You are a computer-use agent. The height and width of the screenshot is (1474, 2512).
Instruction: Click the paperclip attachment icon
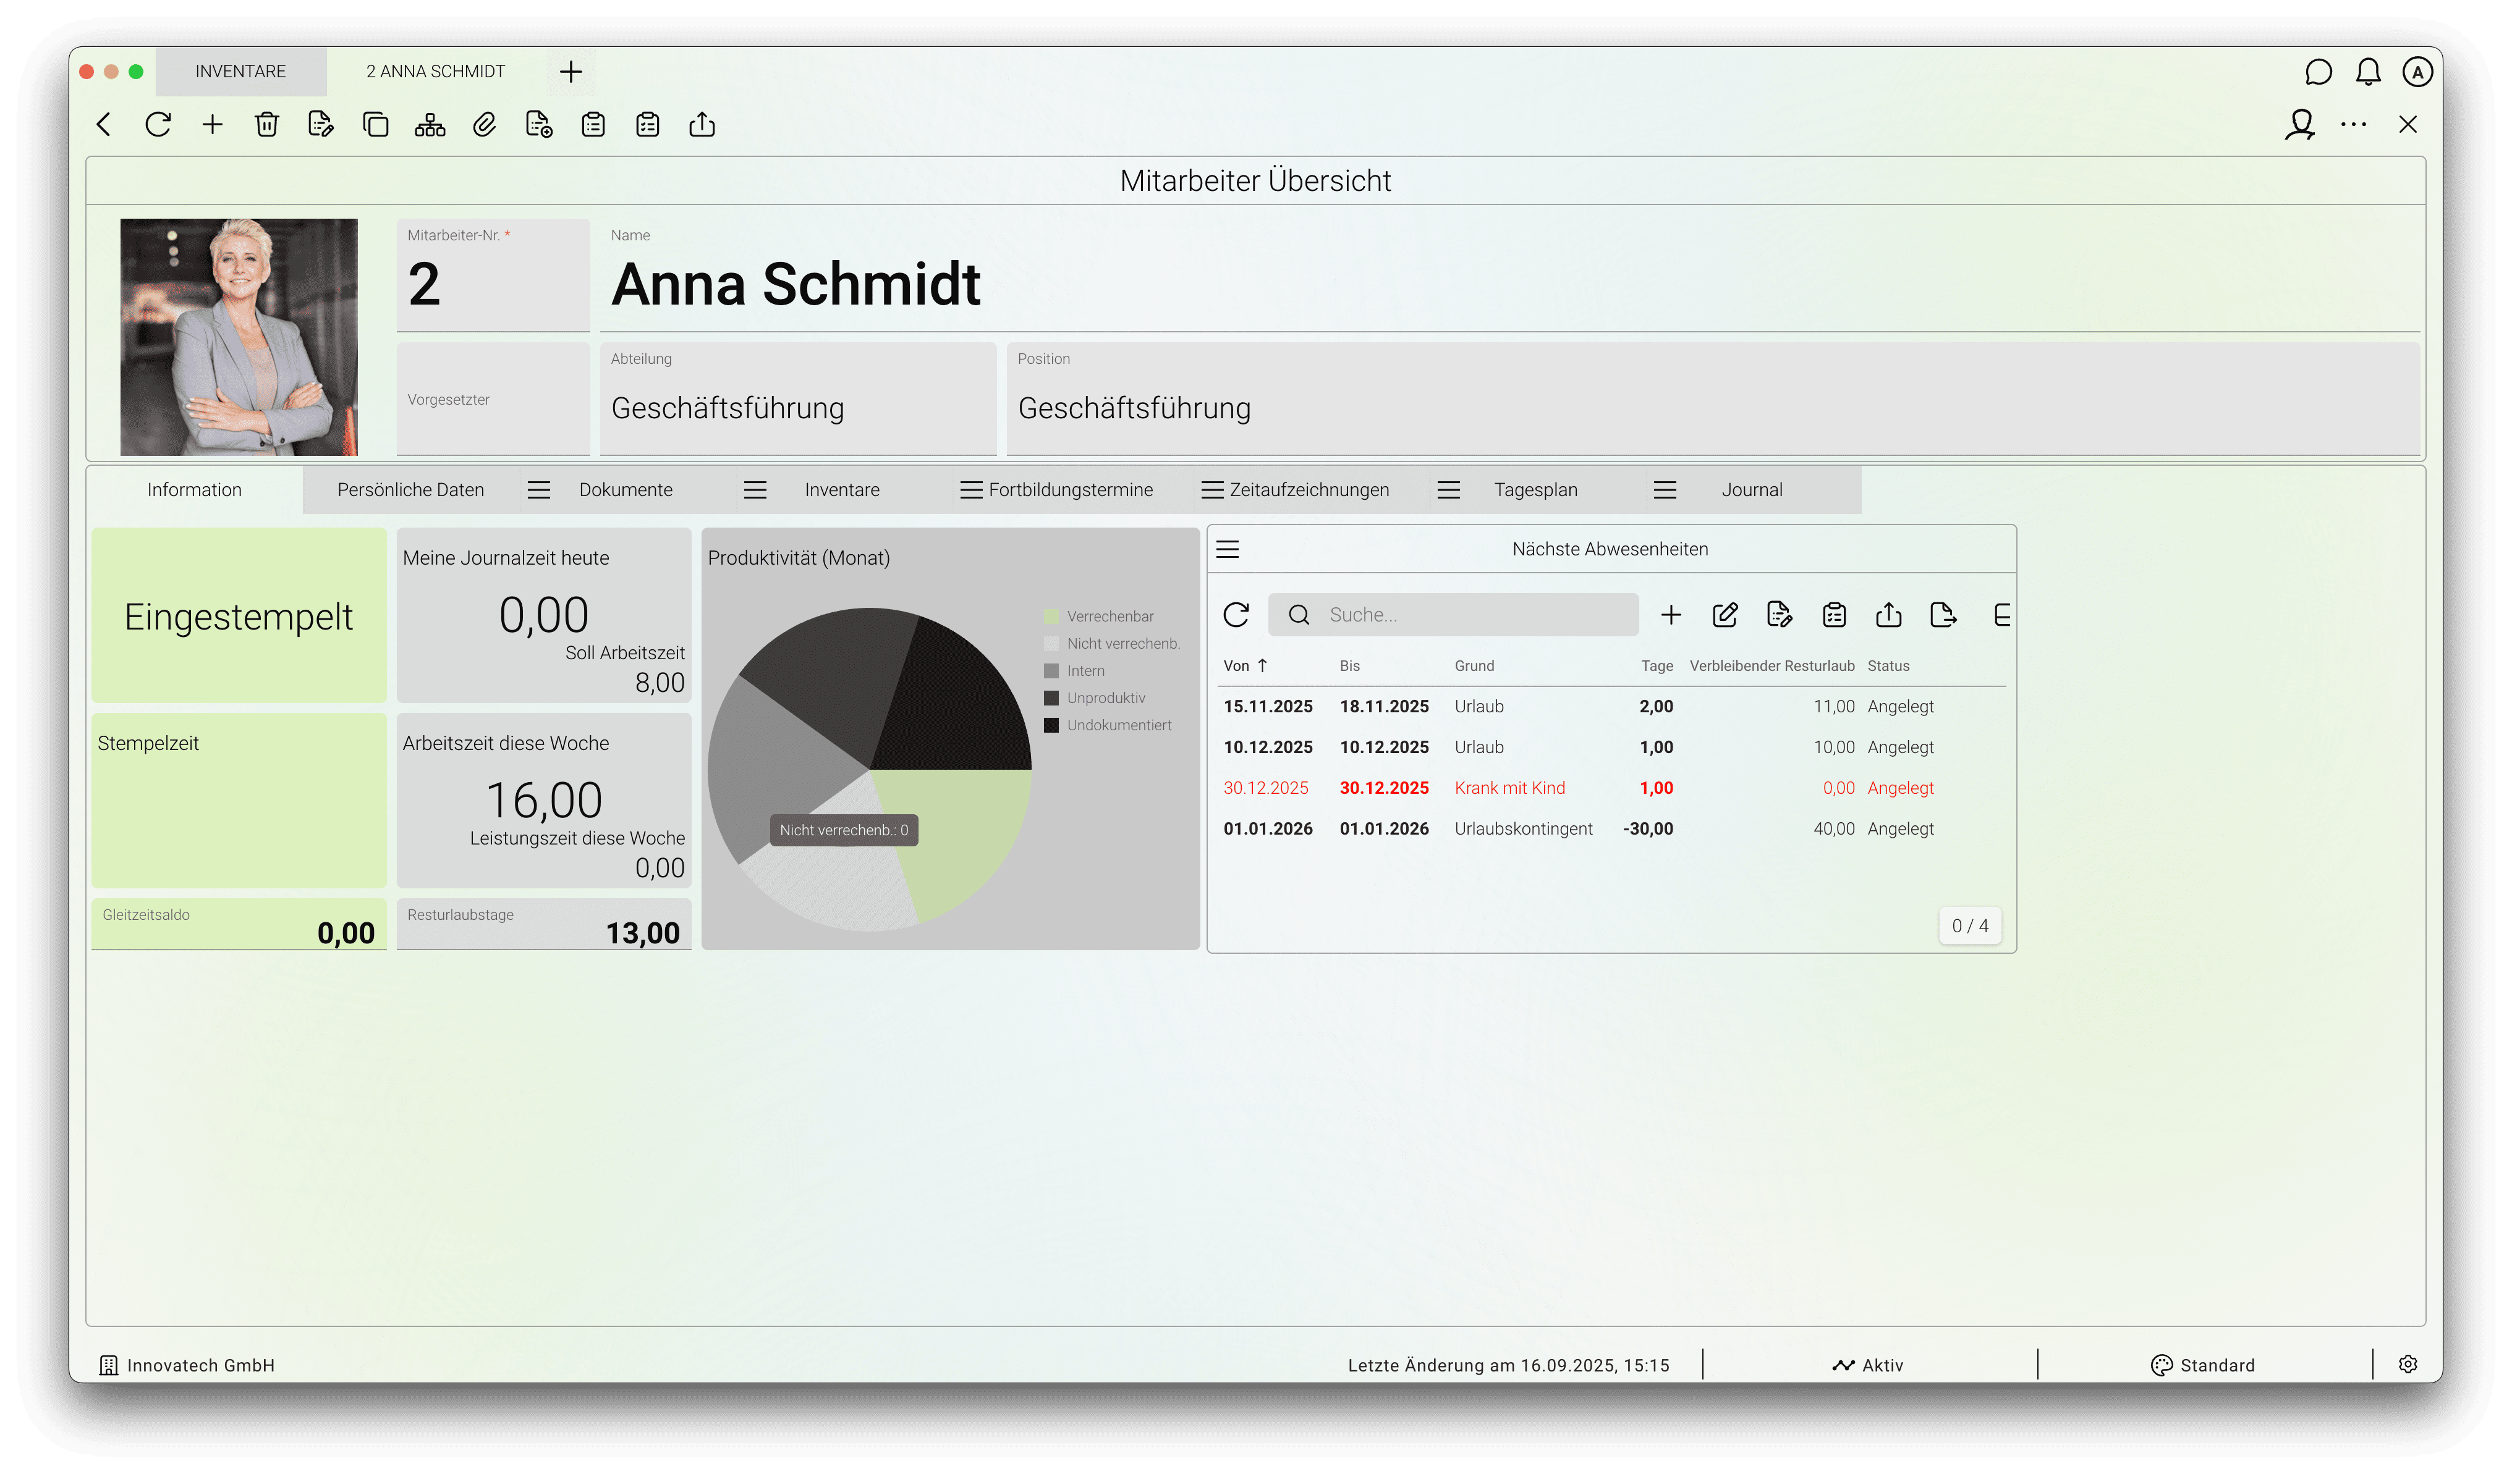[x=485, y=125]
